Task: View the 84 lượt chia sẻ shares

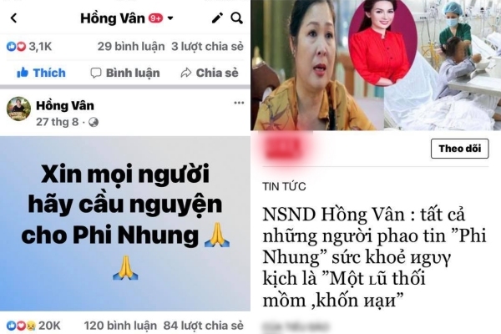Action: [204, 326]
